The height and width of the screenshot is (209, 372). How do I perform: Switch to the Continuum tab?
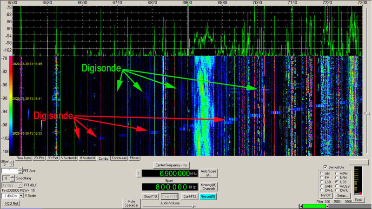(x=119, y=158)
